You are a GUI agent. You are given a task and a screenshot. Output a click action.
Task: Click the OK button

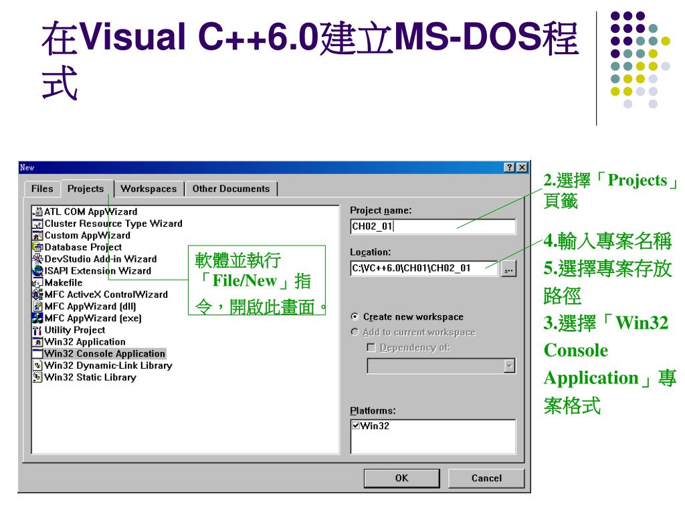[x=401, y=478]
